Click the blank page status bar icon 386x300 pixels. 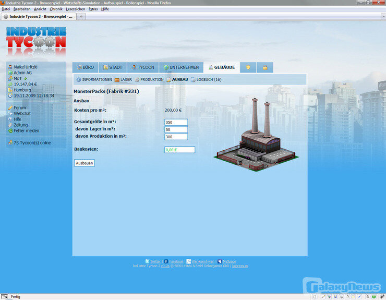(315, 297)
